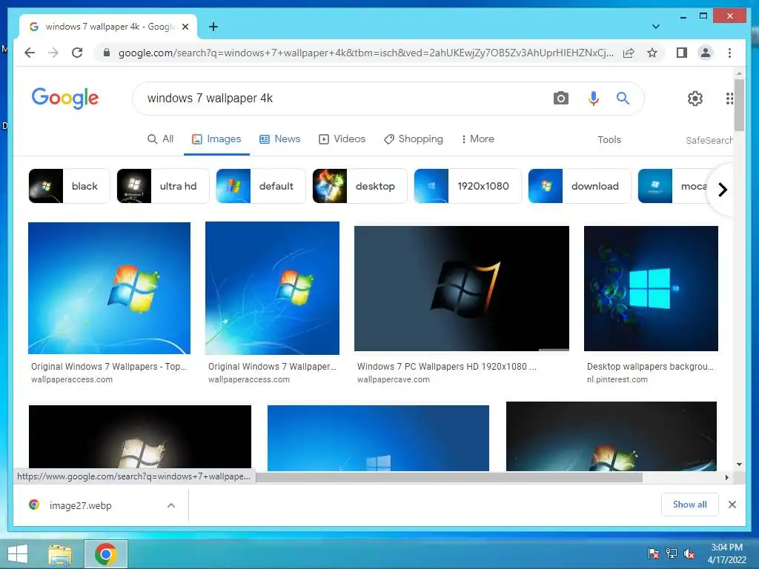Close the downloads bar
The width and height of the screenshot is (759, 569).
tap(732, 505)
